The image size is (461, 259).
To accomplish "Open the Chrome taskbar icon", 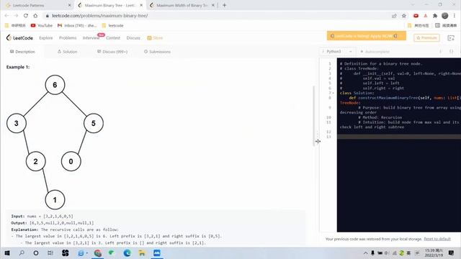I will pos(98,253).
